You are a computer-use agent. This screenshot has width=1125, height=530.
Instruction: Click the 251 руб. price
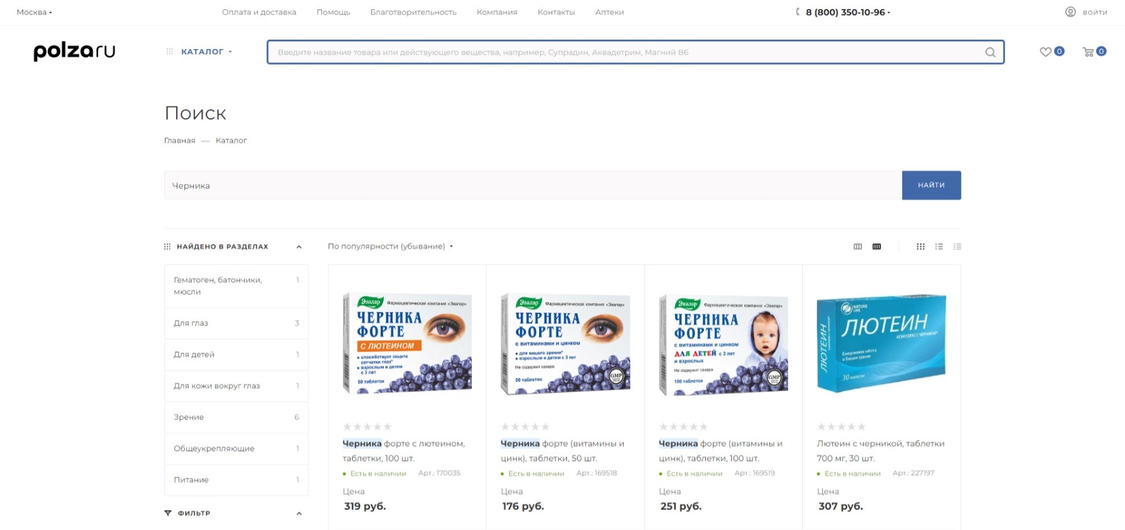coord(681,506)
